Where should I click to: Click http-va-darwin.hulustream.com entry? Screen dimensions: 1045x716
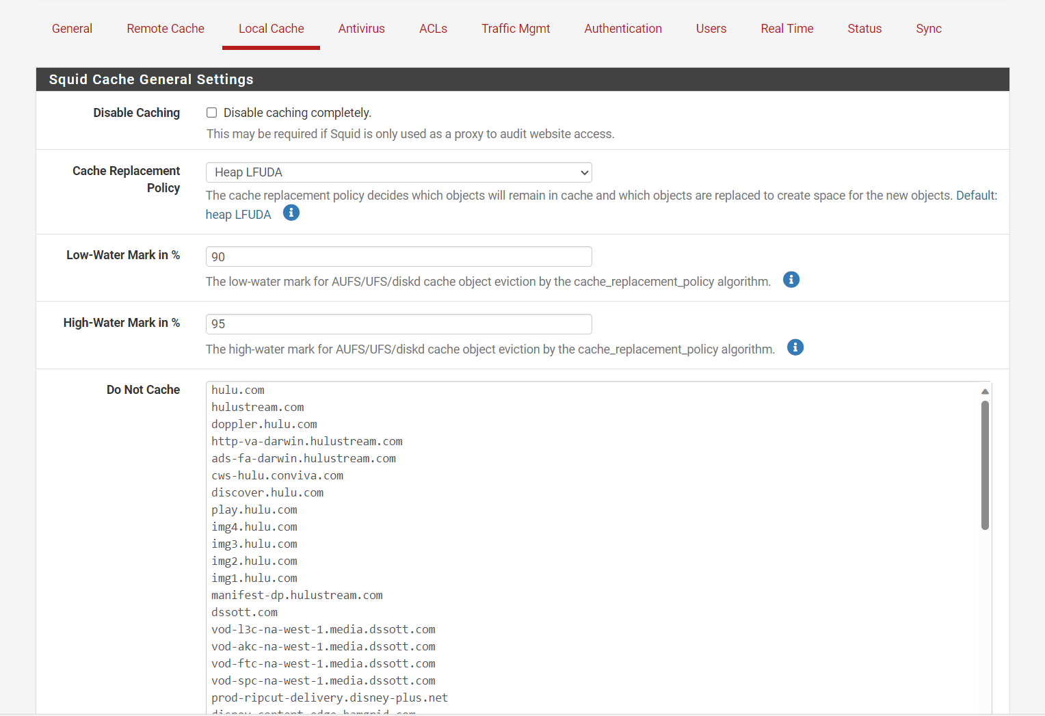307,441
